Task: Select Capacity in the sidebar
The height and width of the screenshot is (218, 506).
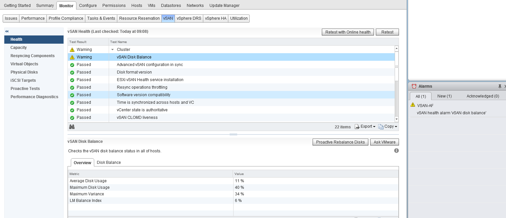Action: point(34,48)
